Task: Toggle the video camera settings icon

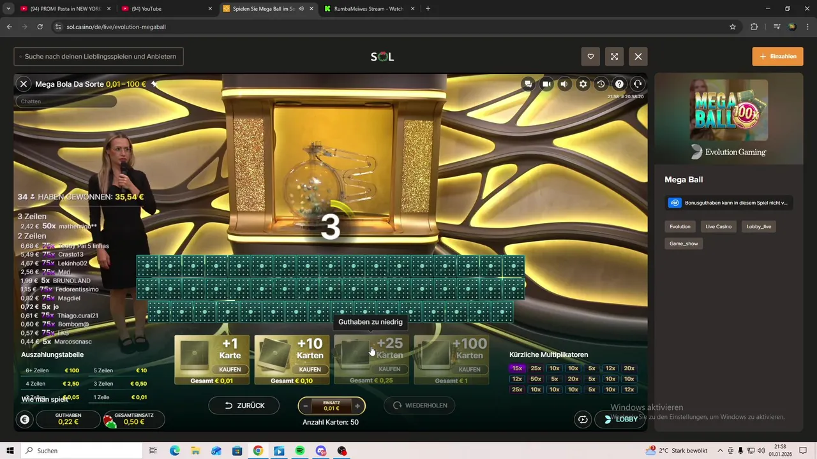Action: click(x=546, y=84)
